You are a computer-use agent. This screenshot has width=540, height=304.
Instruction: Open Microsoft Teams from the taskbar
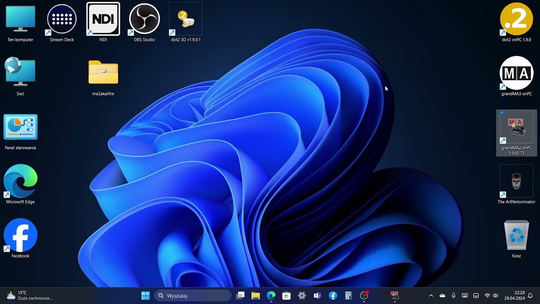point(317,296)
